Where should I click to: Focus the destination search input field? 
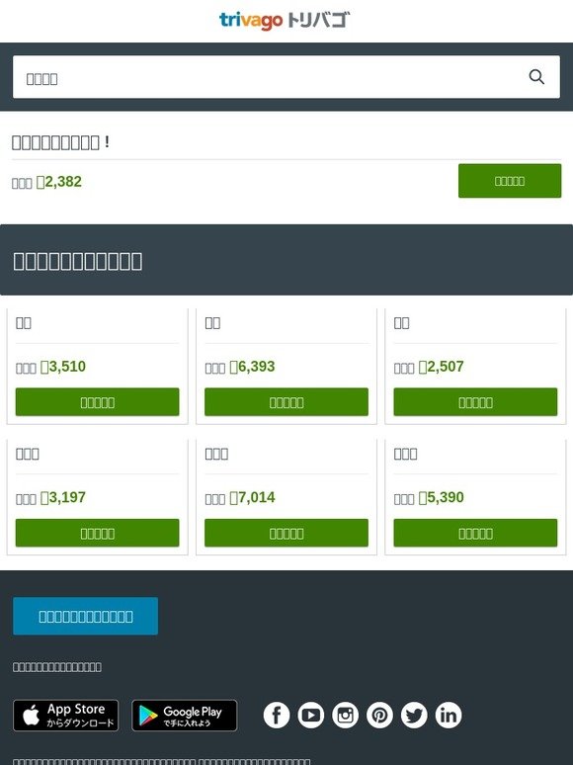pyautogui.click(x=286, y=77)
